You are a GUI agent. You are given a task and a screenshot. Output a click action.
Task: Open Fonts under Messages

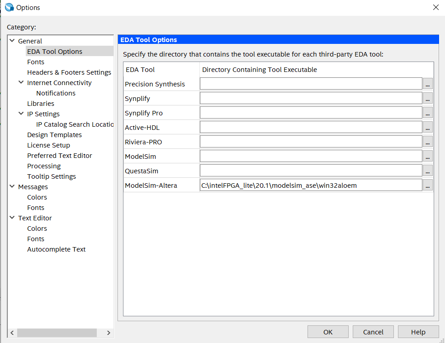click(x=36, y=208)
